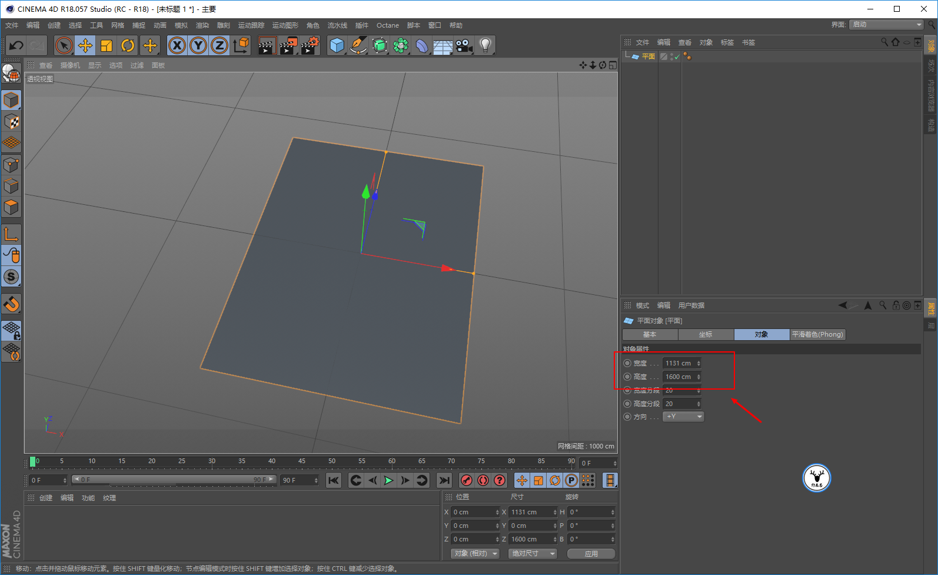Open the 对象 (相对) coordinate dropdown
Viewport: 938px width, 575px height.
(475, 554)
